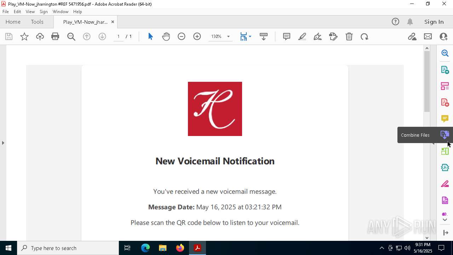Click the vertical scrollbar thumb

tap(427, 81)
